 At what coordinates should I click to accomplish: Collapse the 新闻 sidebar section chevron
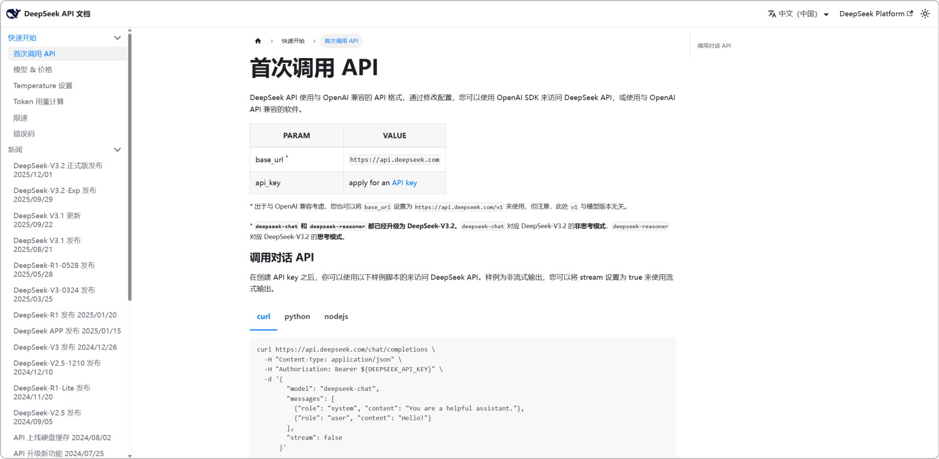click(117, 150)
